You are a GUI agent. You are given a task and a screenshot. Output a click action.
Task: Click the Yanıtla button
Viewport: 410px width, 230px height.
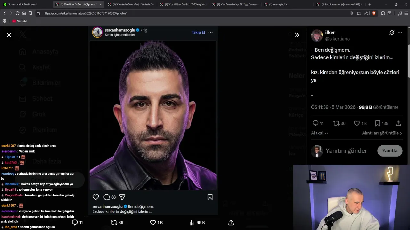pyautogui.click(x=390, y=151)
